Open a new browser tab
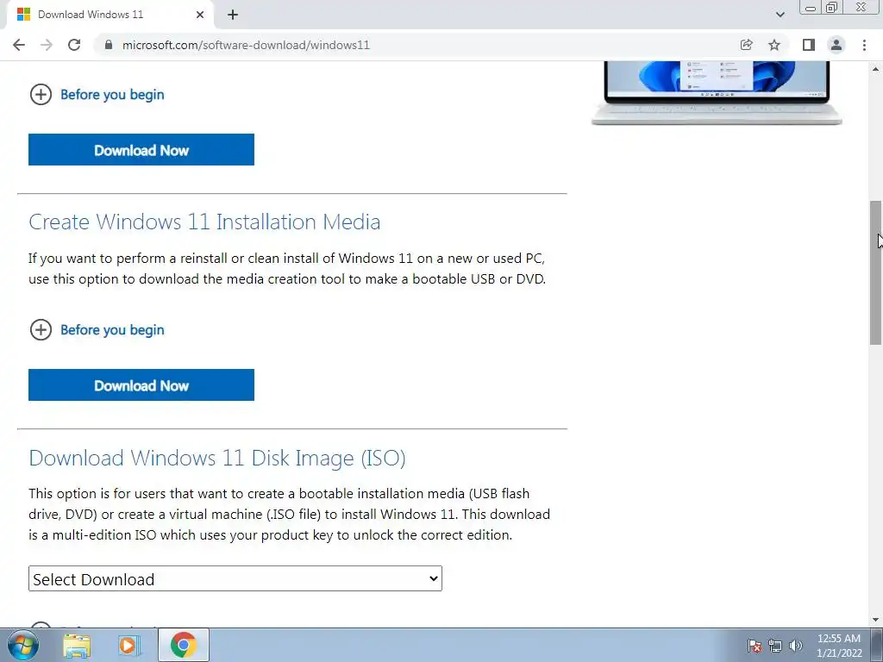The height and width of the screenshot is (662, 883). pyautogui.click(x=233, y=15)
